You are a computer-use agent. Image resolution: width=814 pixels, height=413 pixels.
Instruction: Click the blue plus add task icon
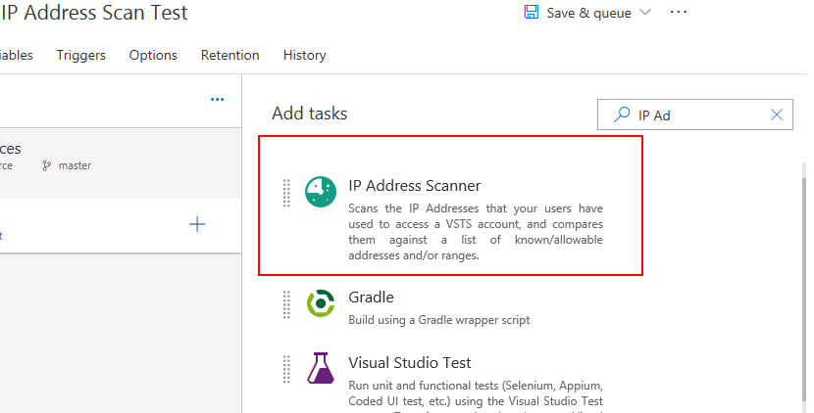(x=197, y=224)
